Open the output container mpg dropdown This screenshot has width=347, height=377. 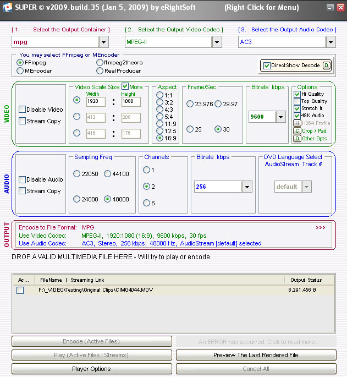click(x=103, y=42)
